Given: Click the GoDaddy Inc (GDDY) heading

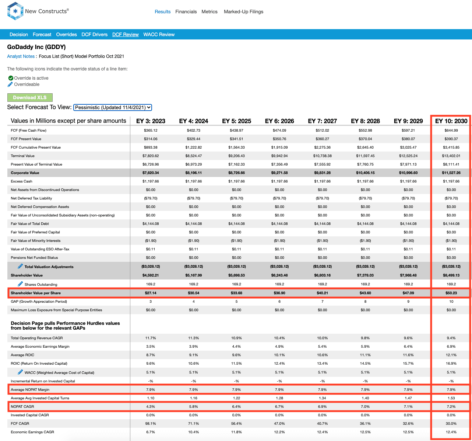Looking at the screenshot, I should click(x=36, y=47).
